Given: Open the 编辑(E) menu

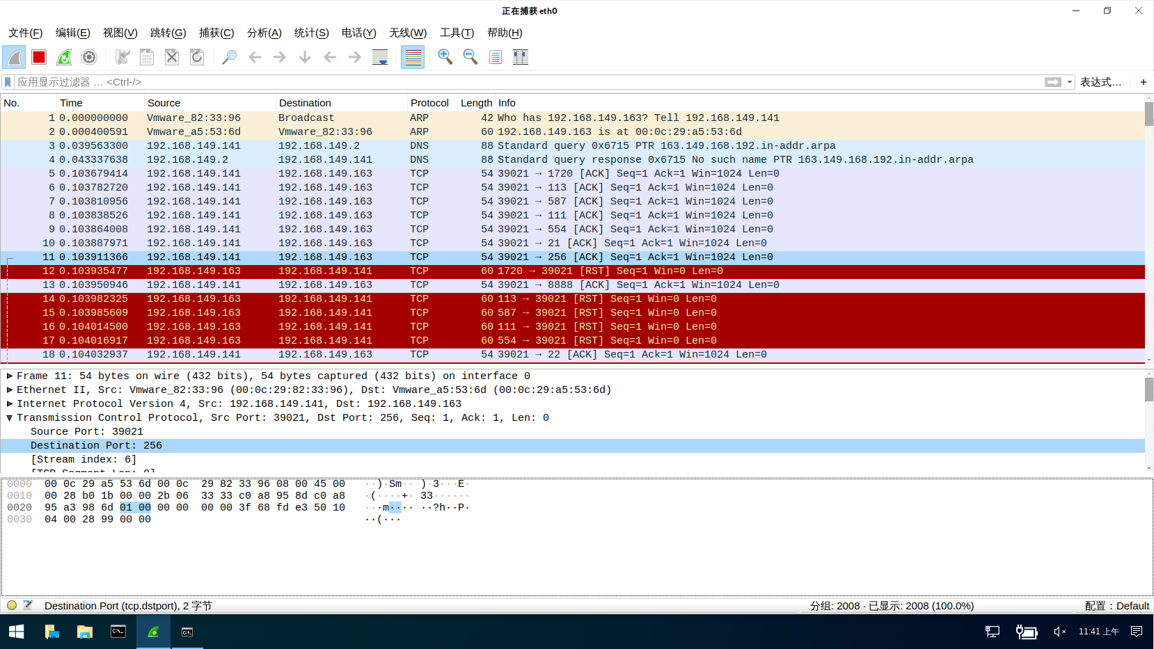Looking at the screenshot, I should click(73, 33).
